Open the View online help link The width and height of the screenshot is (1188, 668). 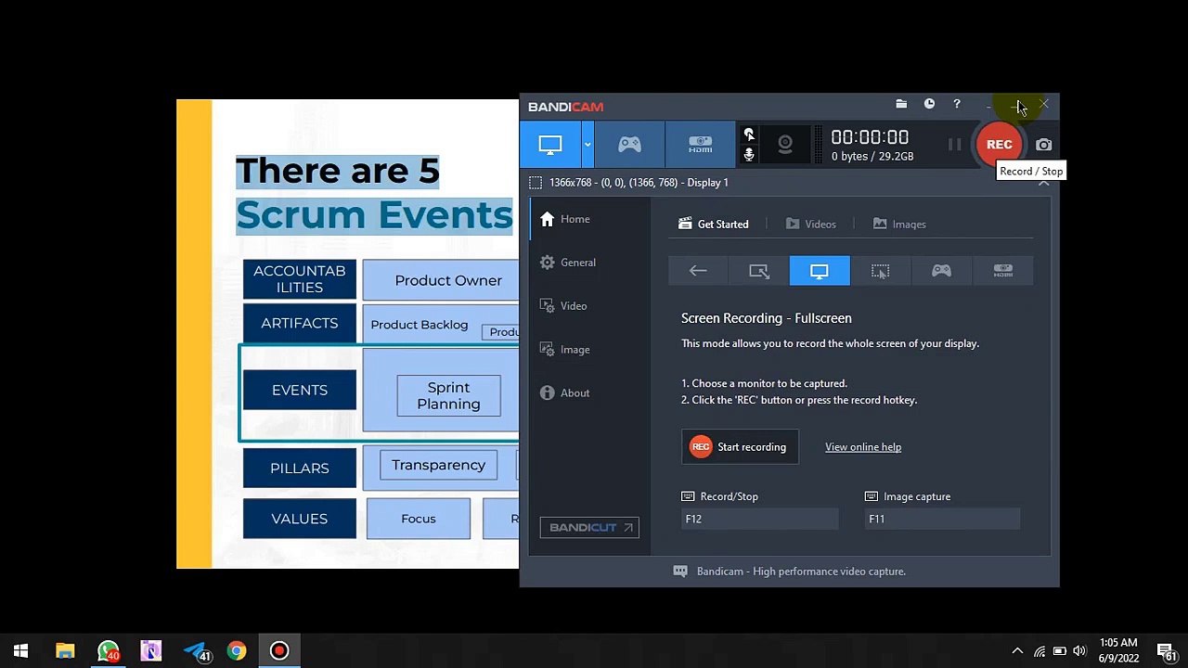click(863, 447)
